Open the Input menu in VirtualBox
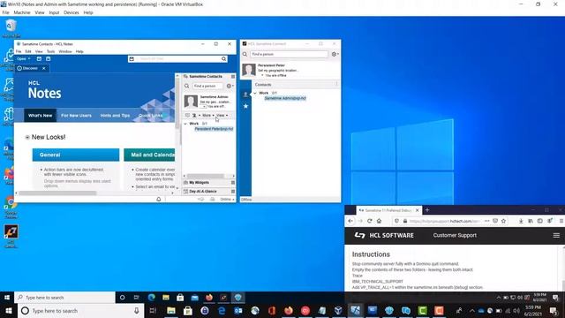The image size is (565, 318). [54, 12]
